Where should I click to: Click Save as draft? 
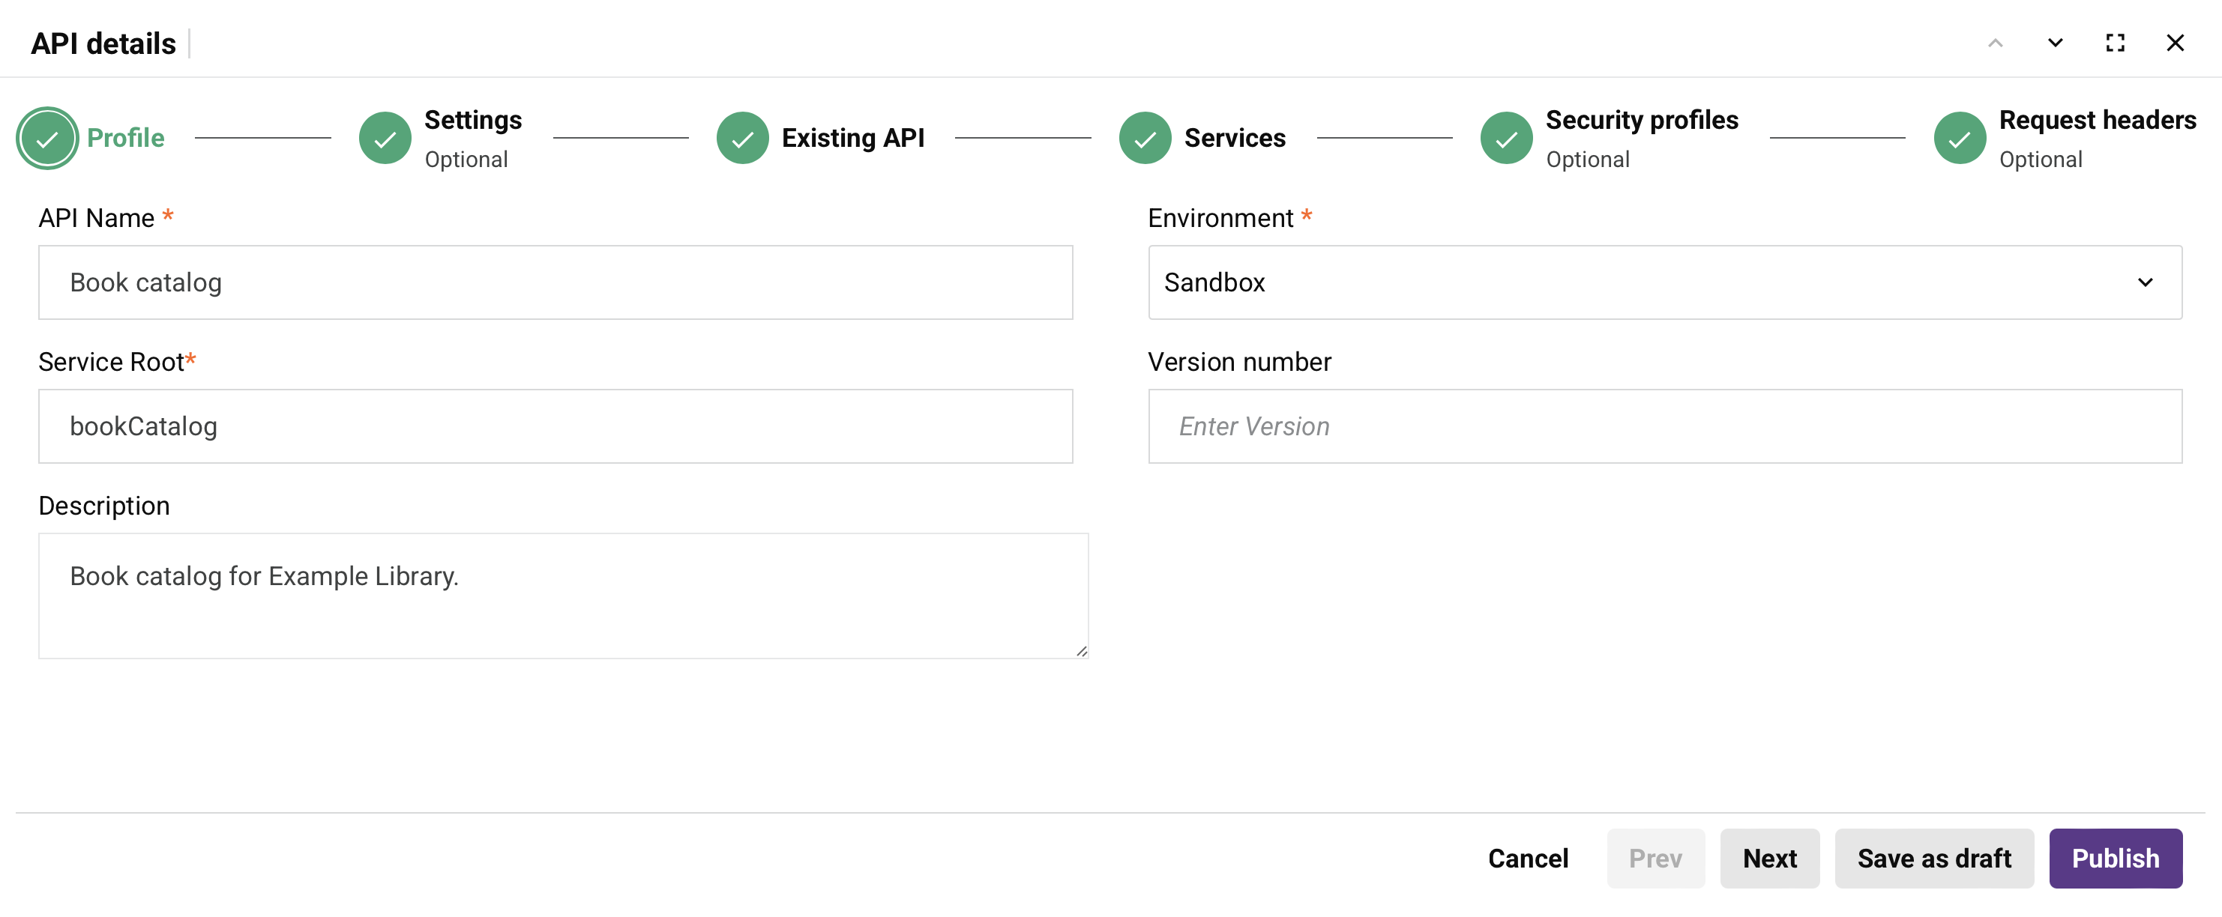[1934, 859]
